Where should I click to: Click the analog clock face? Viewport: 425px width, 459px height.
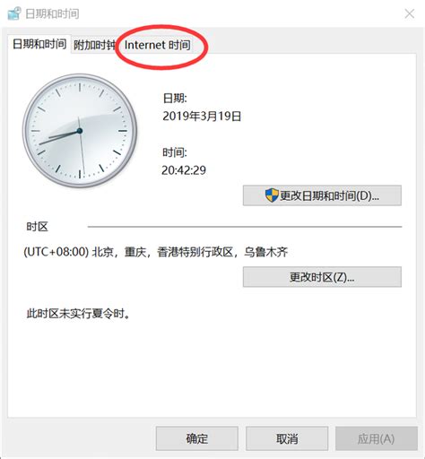coord(80,131)
